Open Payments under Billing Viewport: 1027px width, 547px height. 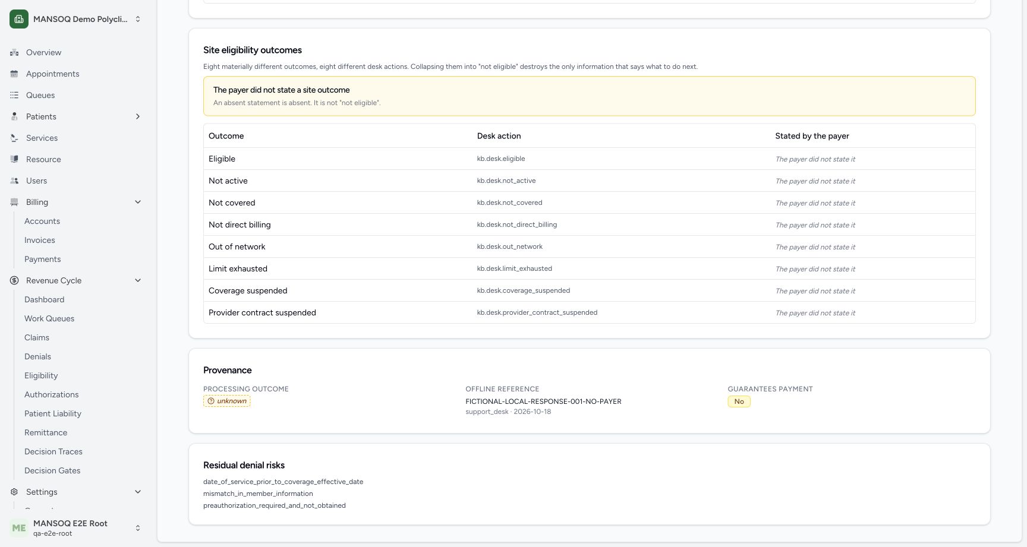43,259
